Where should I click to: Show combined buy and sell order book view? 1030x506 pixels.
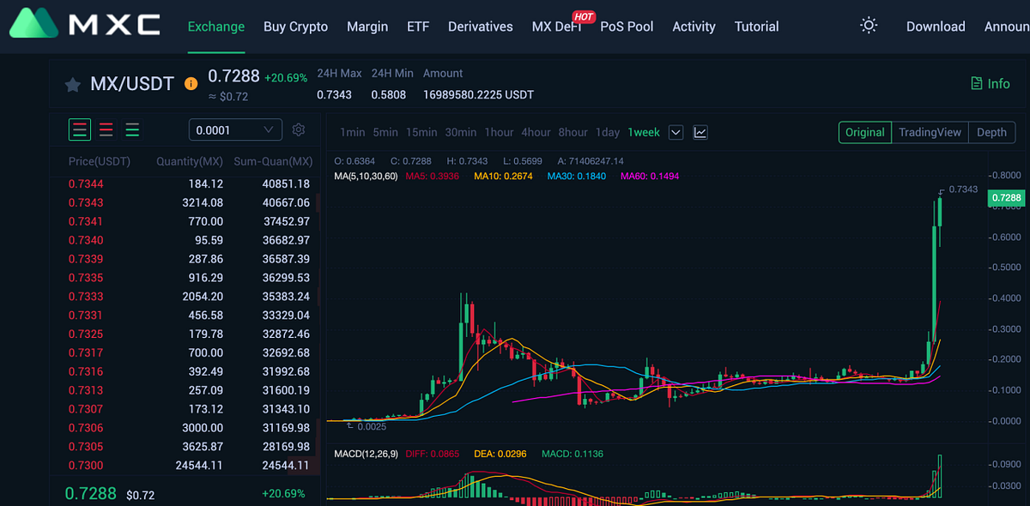(80, 130)
